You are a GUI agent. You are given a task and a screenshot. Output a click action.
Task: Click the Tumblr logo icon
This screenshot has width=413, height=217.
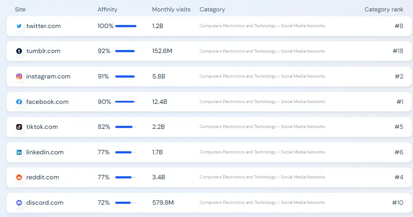(19, 51)
